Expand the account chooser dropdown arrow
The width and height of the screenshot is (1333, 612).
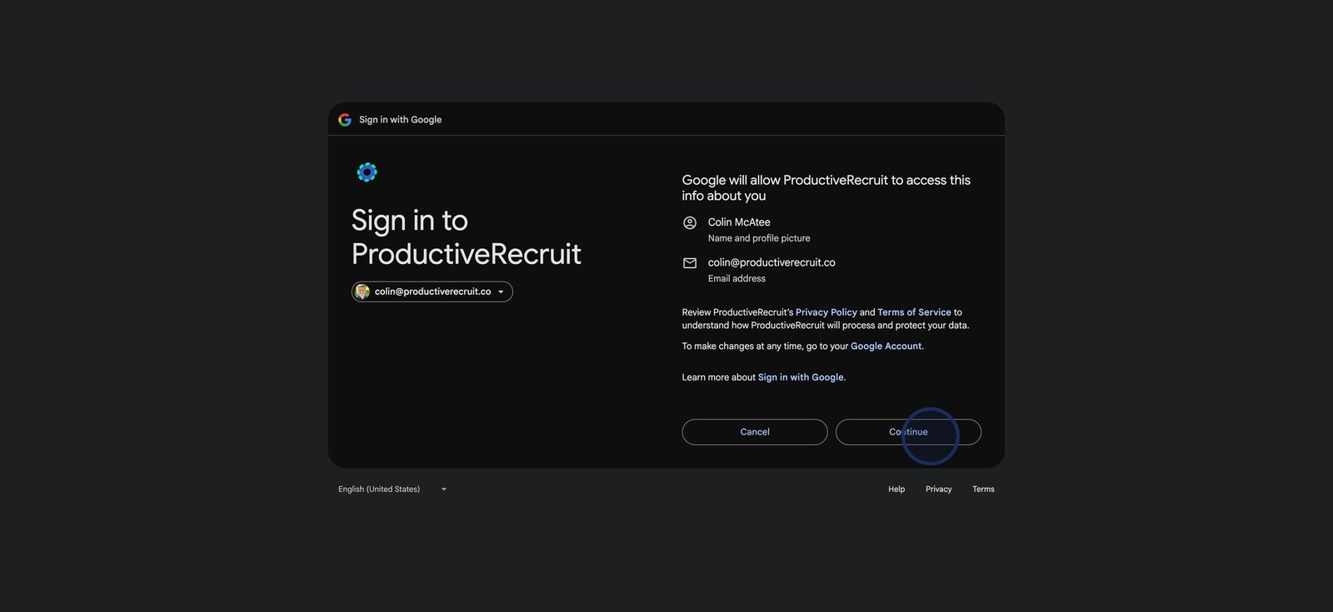501,292
